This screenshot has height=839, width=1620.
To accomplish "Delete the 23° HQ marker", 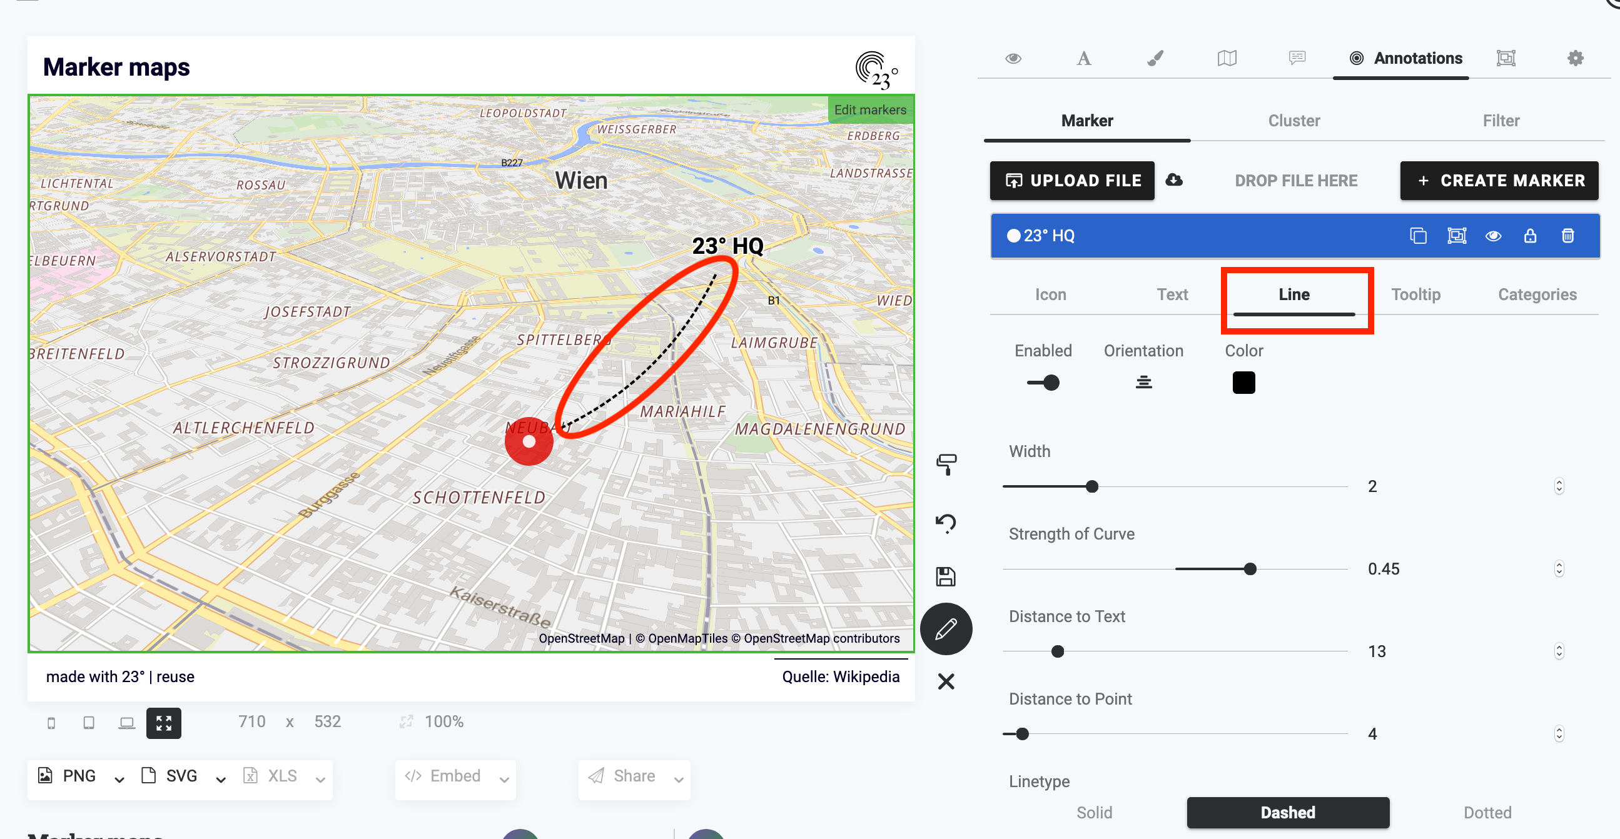I will tap(1567, 236).
